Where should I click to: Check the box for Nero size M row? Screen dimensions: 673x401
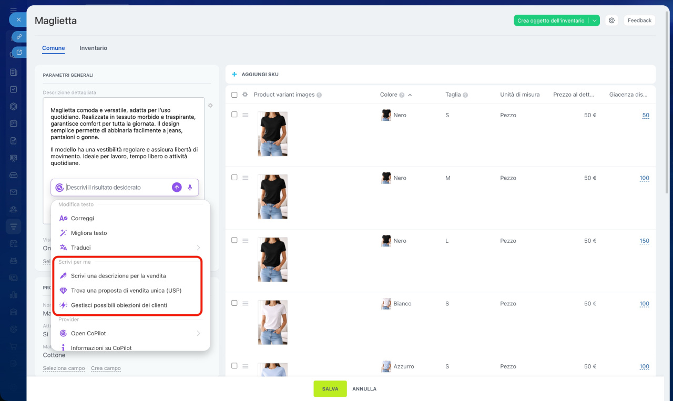234,178
